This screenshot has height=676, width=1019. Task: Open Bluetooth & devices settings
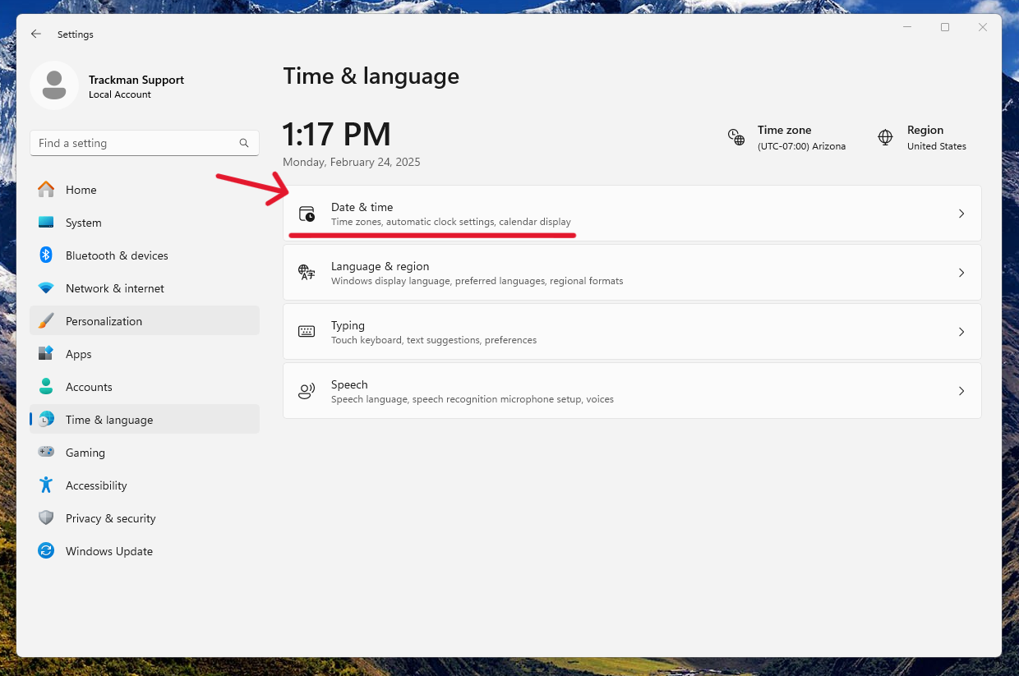(x=145, y=255)
